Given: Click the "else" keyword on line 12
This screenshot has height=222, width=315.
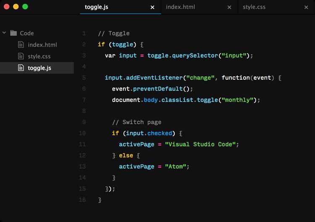Looking at the screenshot, I should [x=126, y=155].
